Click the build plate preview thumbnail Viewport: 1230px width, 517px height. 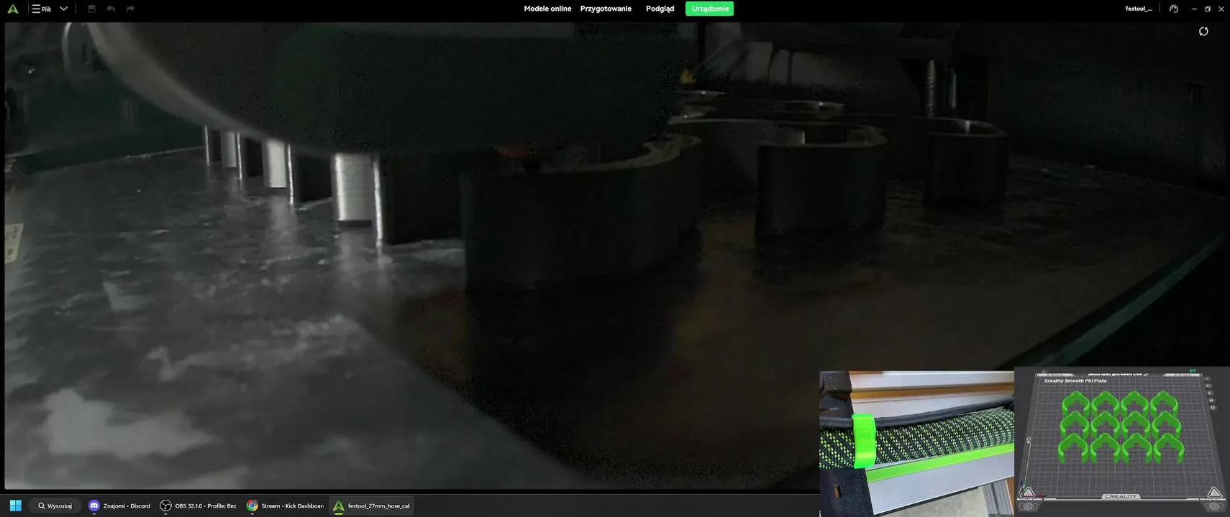click(1122, 441)
